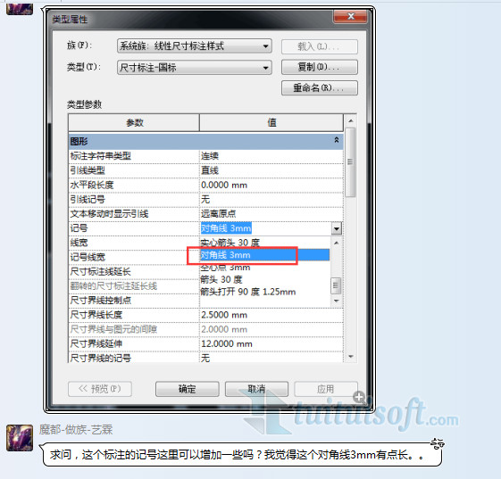Click the magnifier zoom icon on image
This screenshot has width=501, height=479.
(x=359, y=397)
